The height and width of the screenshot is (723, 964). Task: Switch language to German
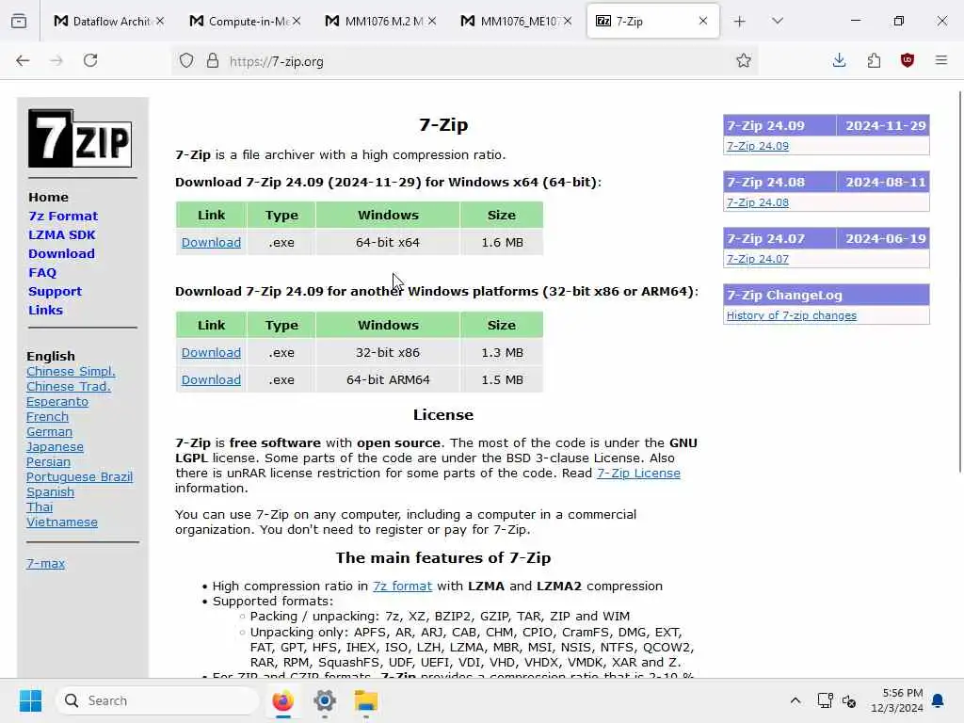(x=49, y=431)
